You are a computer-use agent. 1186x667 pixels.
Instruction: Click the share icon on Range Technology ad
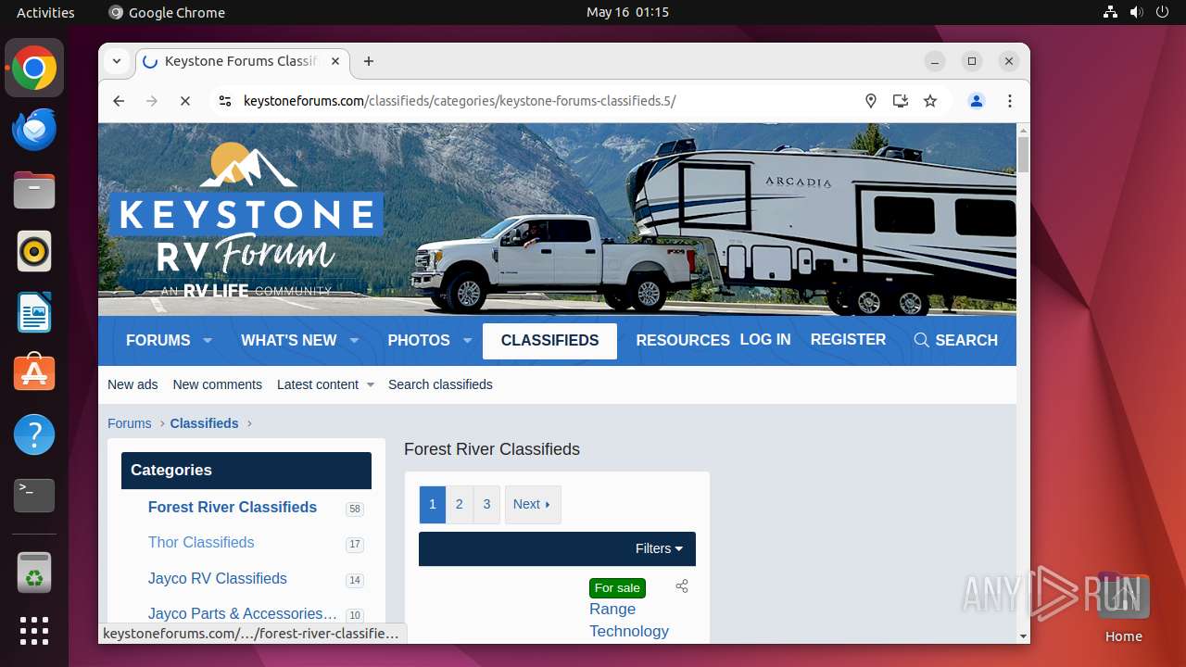click(682, 586)
